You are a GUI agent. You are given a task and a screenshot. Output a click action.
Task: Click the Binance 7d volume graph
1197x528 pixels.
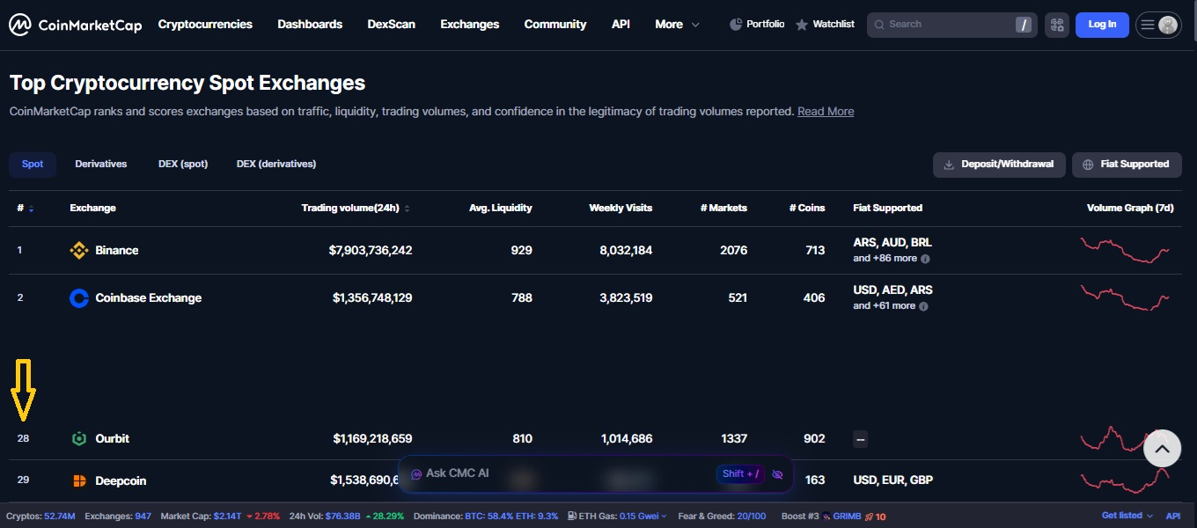[1127, 250]
